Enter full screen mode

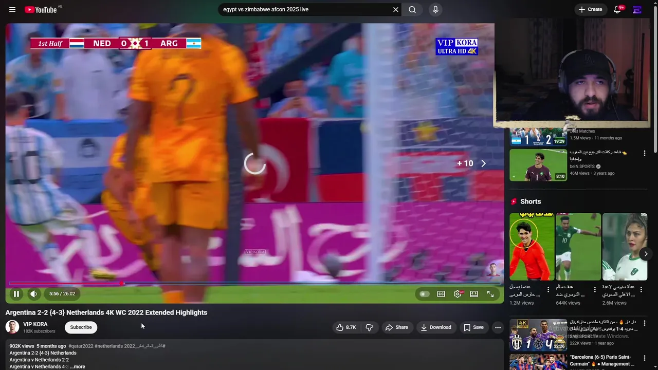coord(490,294)
